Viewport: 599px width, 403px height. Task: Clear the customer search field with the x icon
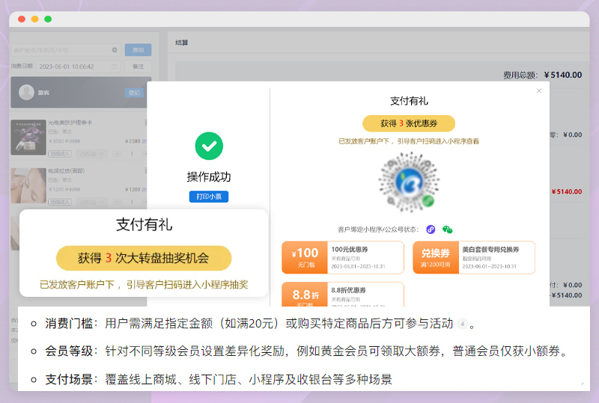(115, 50)
